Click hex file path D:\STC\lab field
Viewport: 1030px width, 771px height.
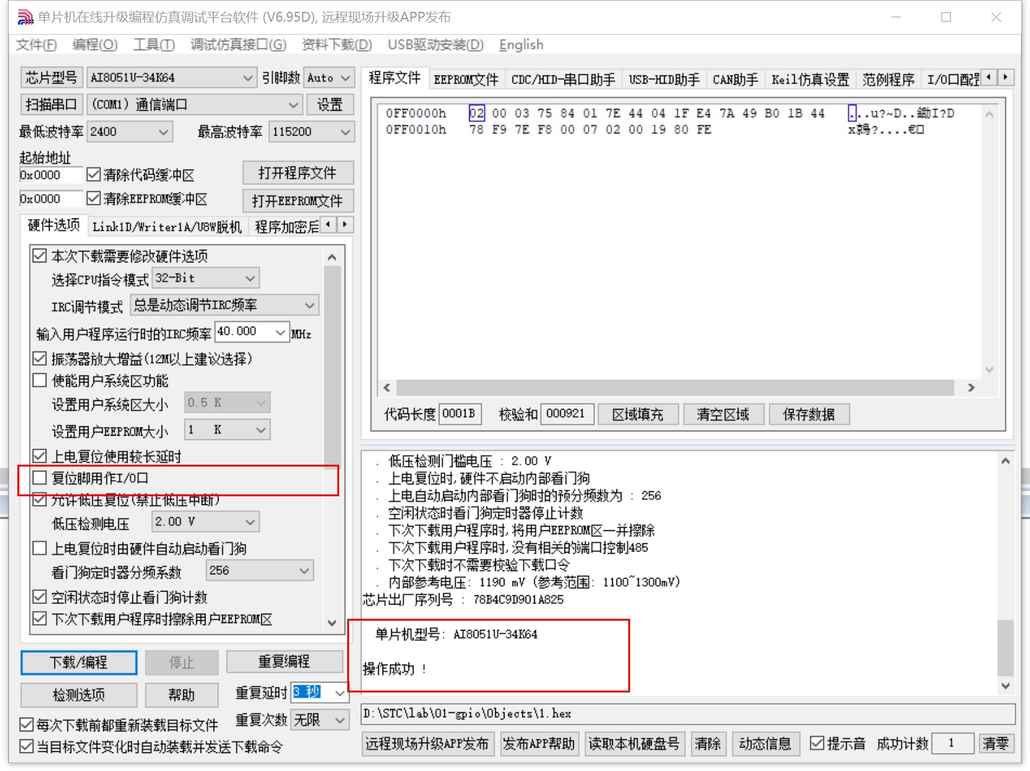coord(688,713)
